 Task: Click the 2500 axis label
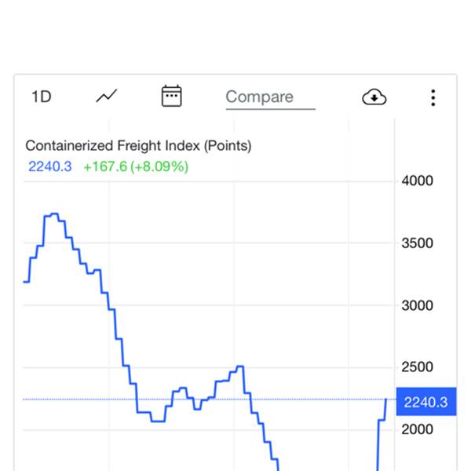[x=418, y=367]
